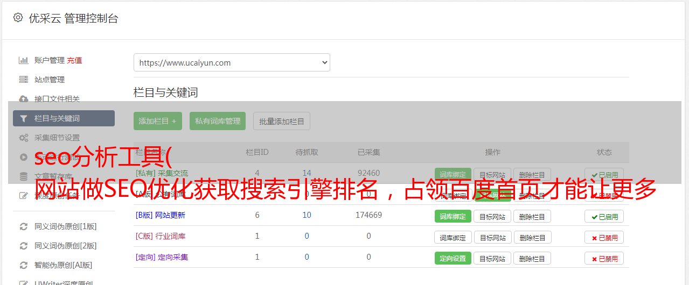Open 账户管理 in the sidebar
Screen dimensions: 689x285
click(50, 60)
